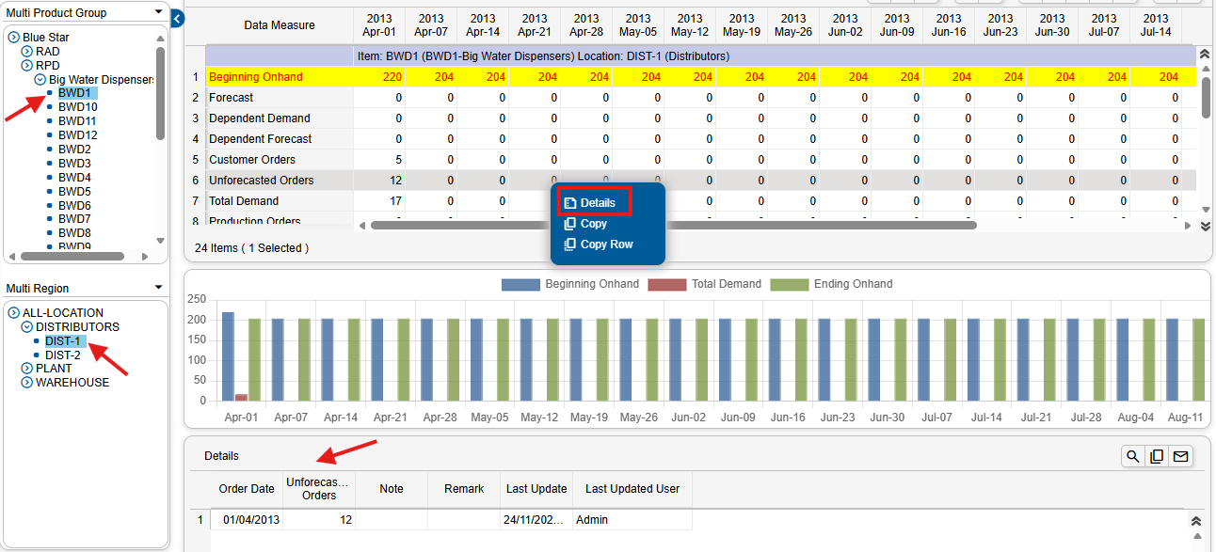The height and width of the screenshot is (552, 1216).
Task: Expand the Blue Star tree node
Action: 14,38
